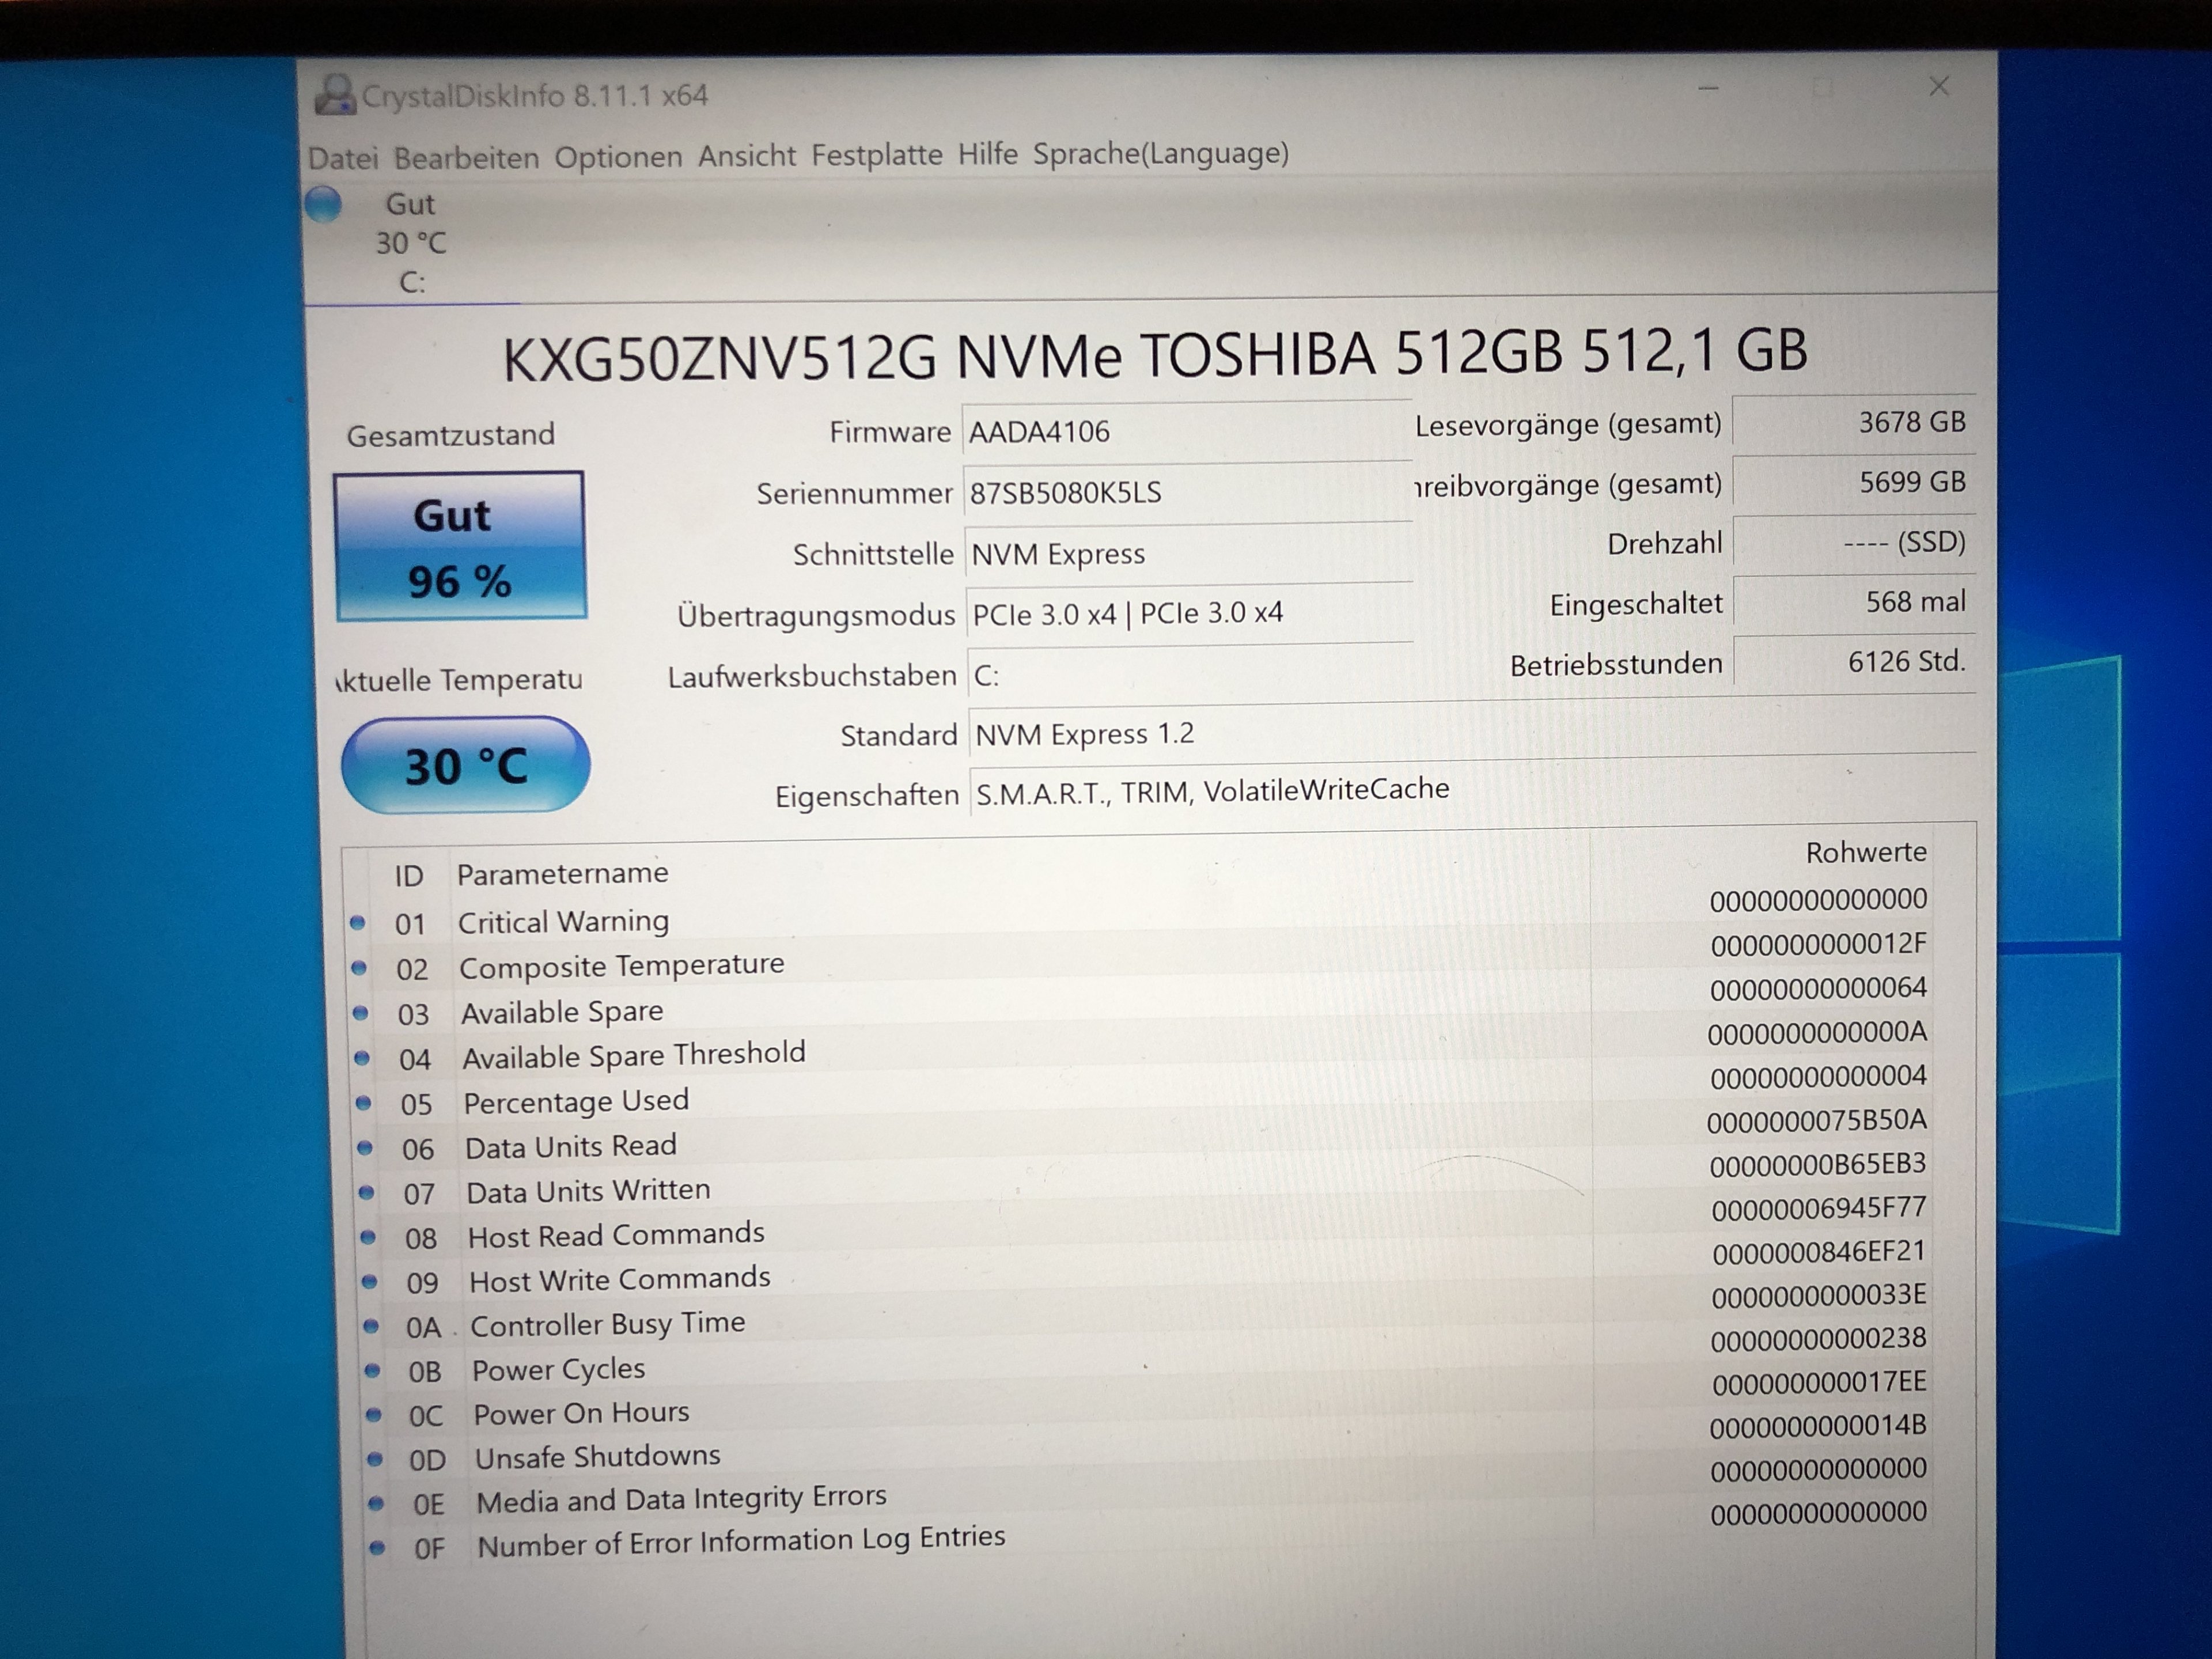Click the status dot beside Percentage Used
The height and width of the screenshot is (1659, 2212).
point(364,1103)
